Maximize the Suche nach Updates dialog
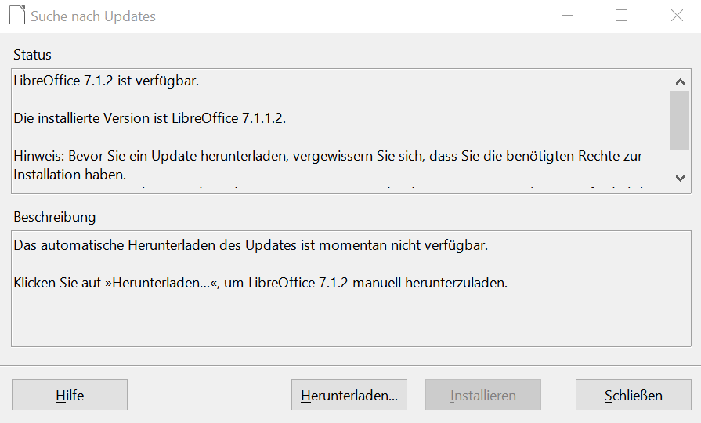The height and width of the screenshot is (423, 701). 621,16
